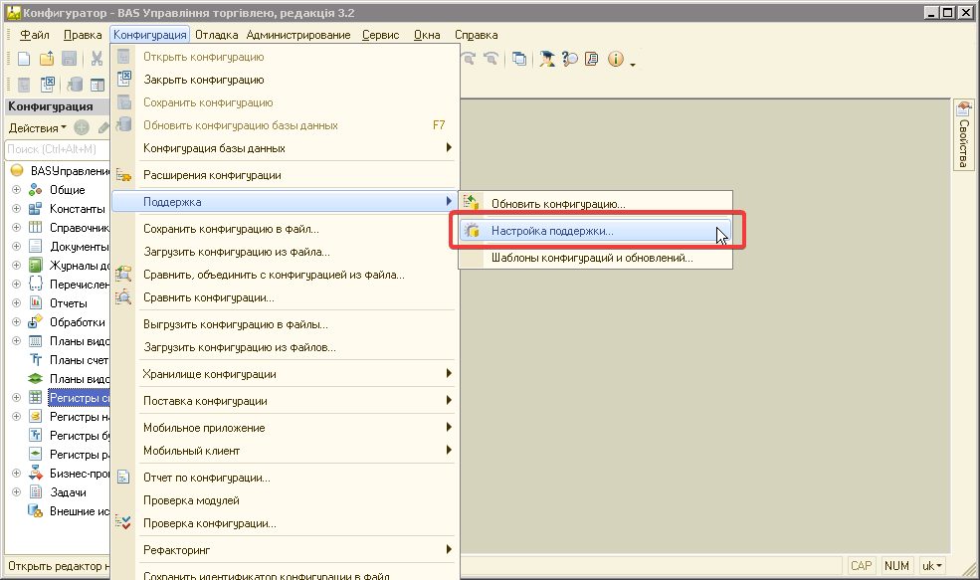Screen dimensions: 980x580
Task: Click the windows list toolbar icon
Action: [519, 59]
